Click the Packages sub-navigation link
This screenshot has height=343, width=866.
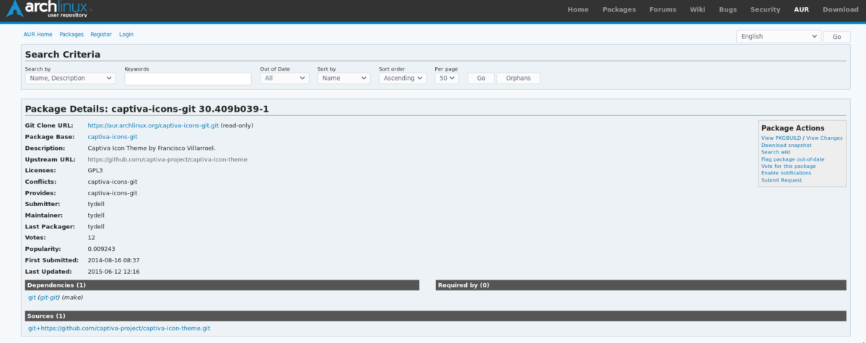[x=71, y=34]
